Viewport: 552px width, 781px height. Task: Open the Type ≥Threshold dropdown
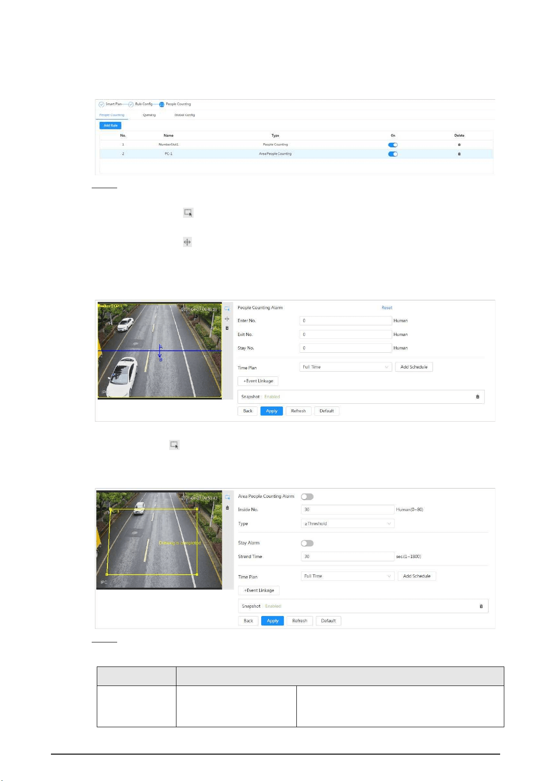(x=347, y=524)
